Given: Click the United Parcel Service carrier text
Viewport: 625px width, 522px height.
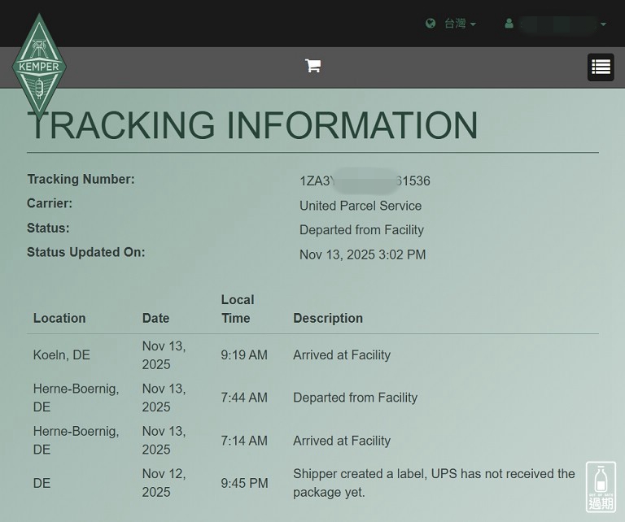Looking at the screenshot, I should click(361, 206).
